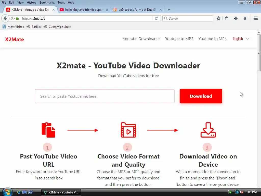
Task: Open a new tab with the plus icon
Action: point(169,10)
